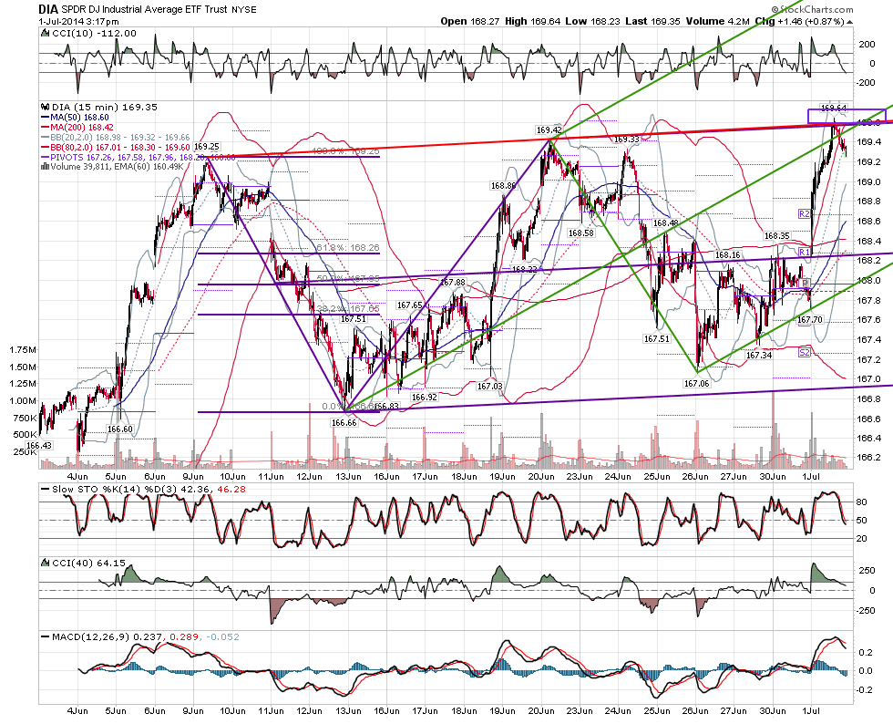This screenshot has width=893, height=724.
Task: Click the Open 168.27 value
Action: coord(470,21)
